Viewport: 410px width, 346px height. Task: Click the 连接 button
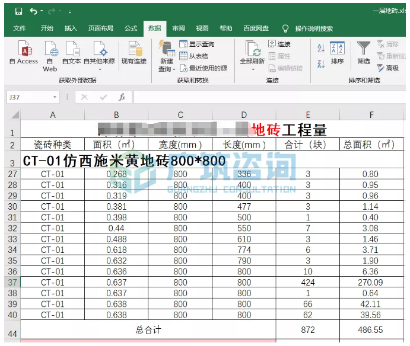(279, 44)
